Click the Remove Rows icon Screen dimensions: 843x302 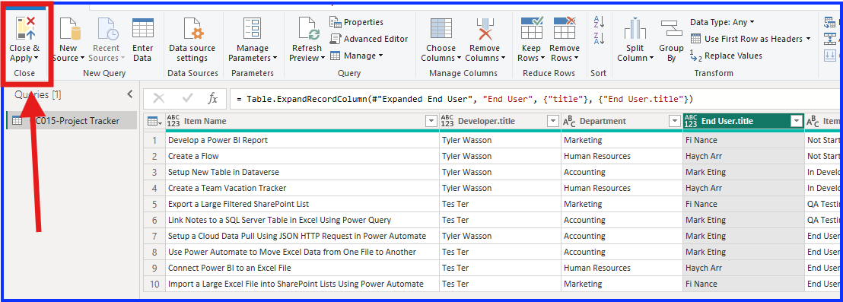pos(565,28)
